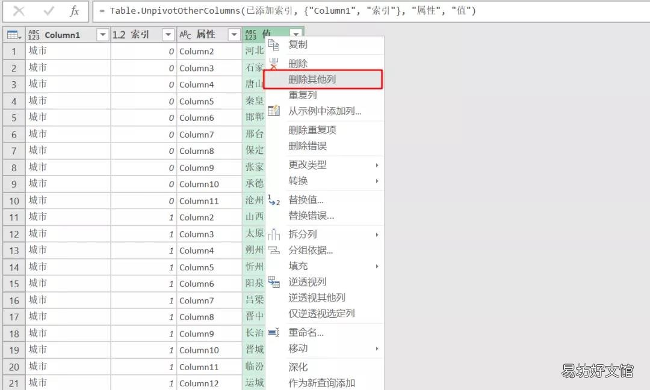
Task: Choose 替换错误... from the context menu
Action: tap(311, 215)
